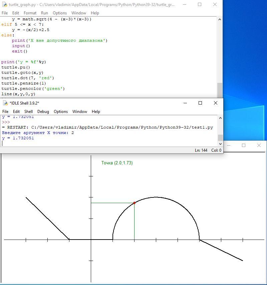Click the '>>>' prompt in shell
This screenshot has height=285, width=267.
[x=6, y=122]
